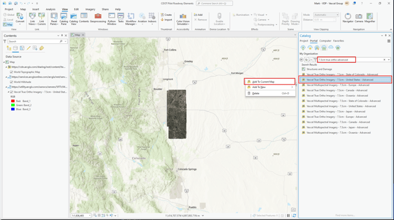The image size is (394, 220).
Task: Switch to Catalog Favorites tab
Action: pos(339,41)
